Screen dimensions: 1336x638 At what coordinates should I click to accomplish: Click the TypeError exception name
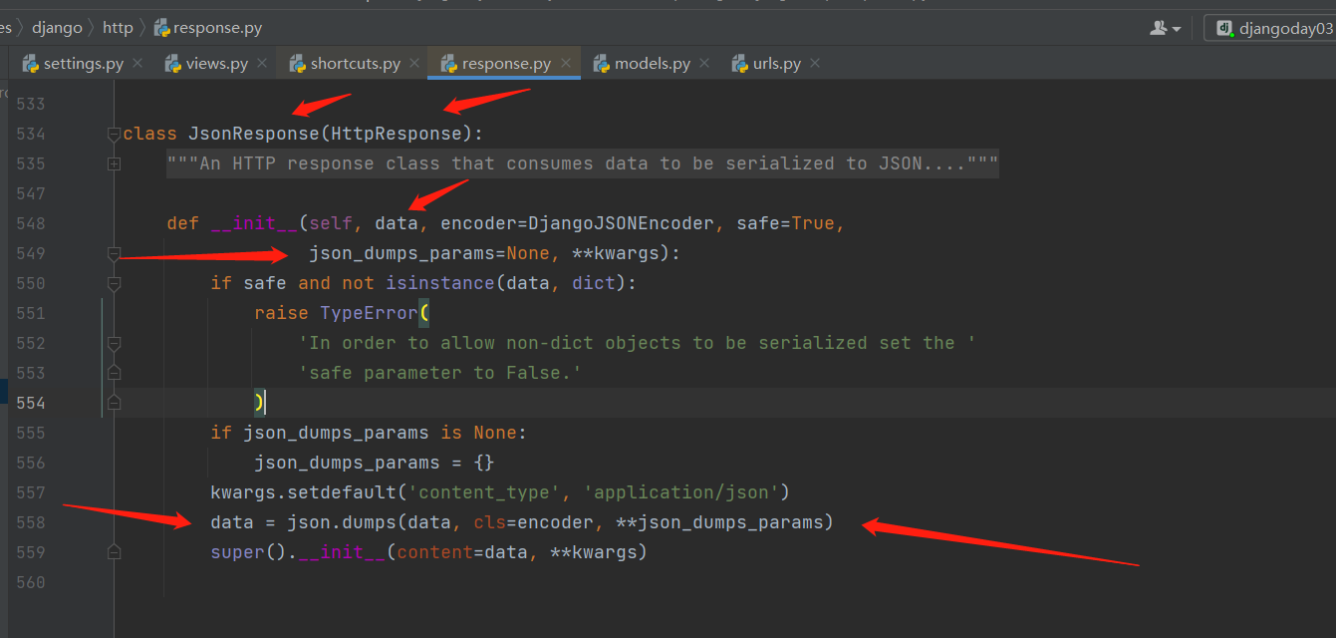369,313
